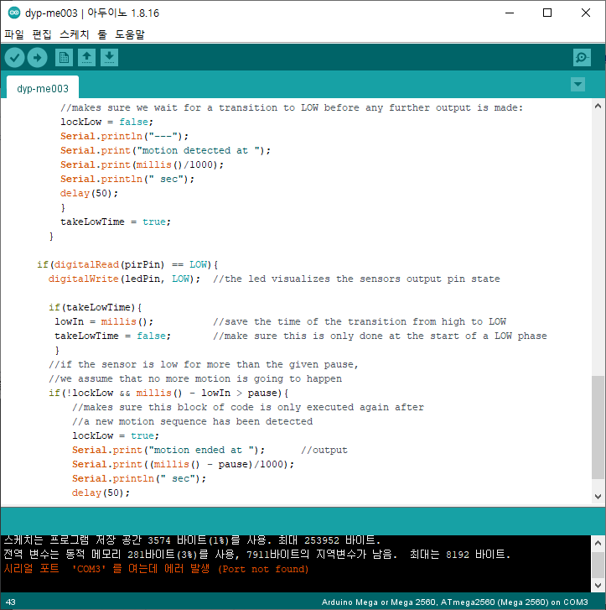
Task: Click 'Serial.print(millis()/1000);' line
Action: [x=142, y=165]
